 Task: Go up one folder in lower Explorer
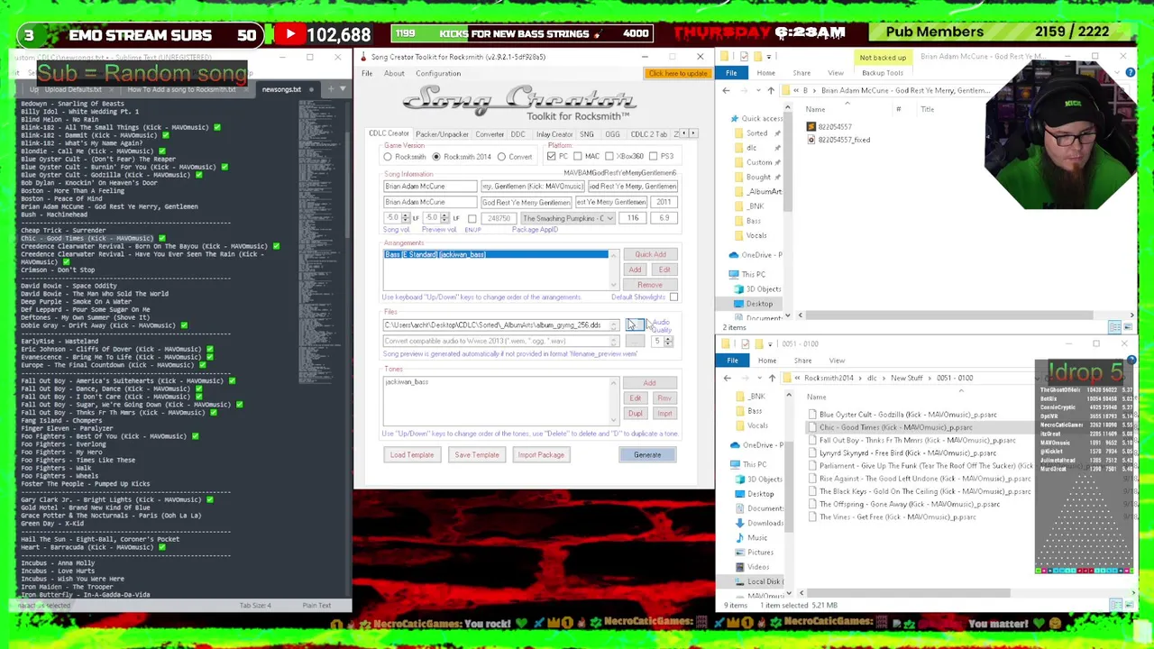[x=772, y=378]
